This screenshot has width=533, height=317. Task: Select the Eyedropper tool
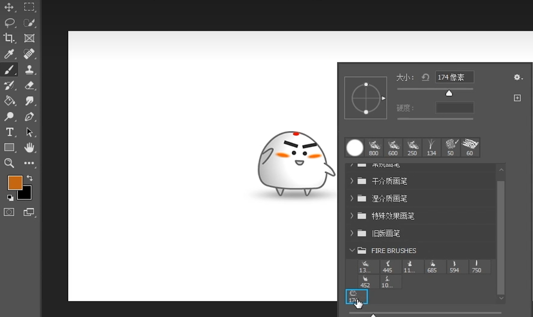[9, 54]
